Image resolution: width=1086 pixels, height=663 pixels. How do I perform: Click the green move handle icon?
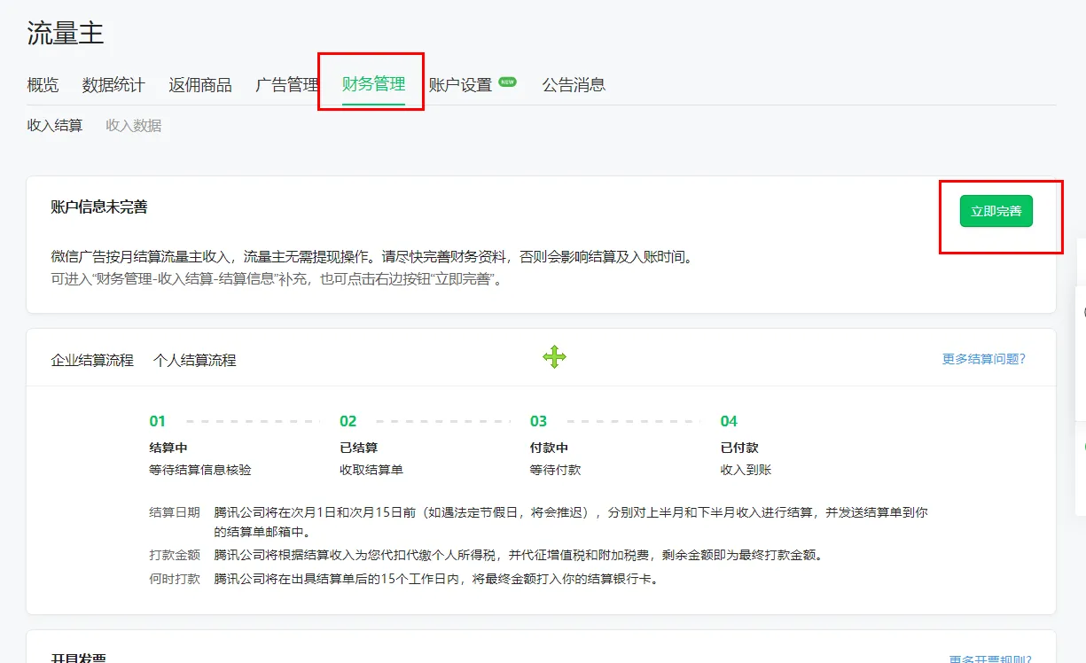553,357
